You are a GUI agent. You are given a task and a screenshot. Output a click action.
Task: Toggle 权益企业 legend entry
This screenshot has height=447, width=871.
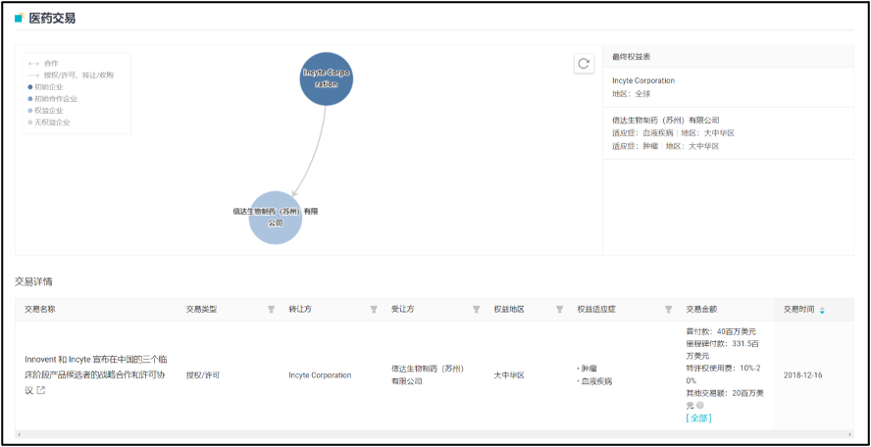(49, 111)
